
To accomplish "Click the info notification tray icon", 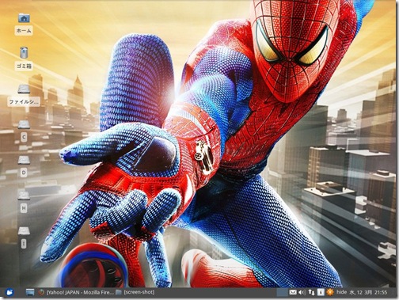I will (x=321, y=292).
